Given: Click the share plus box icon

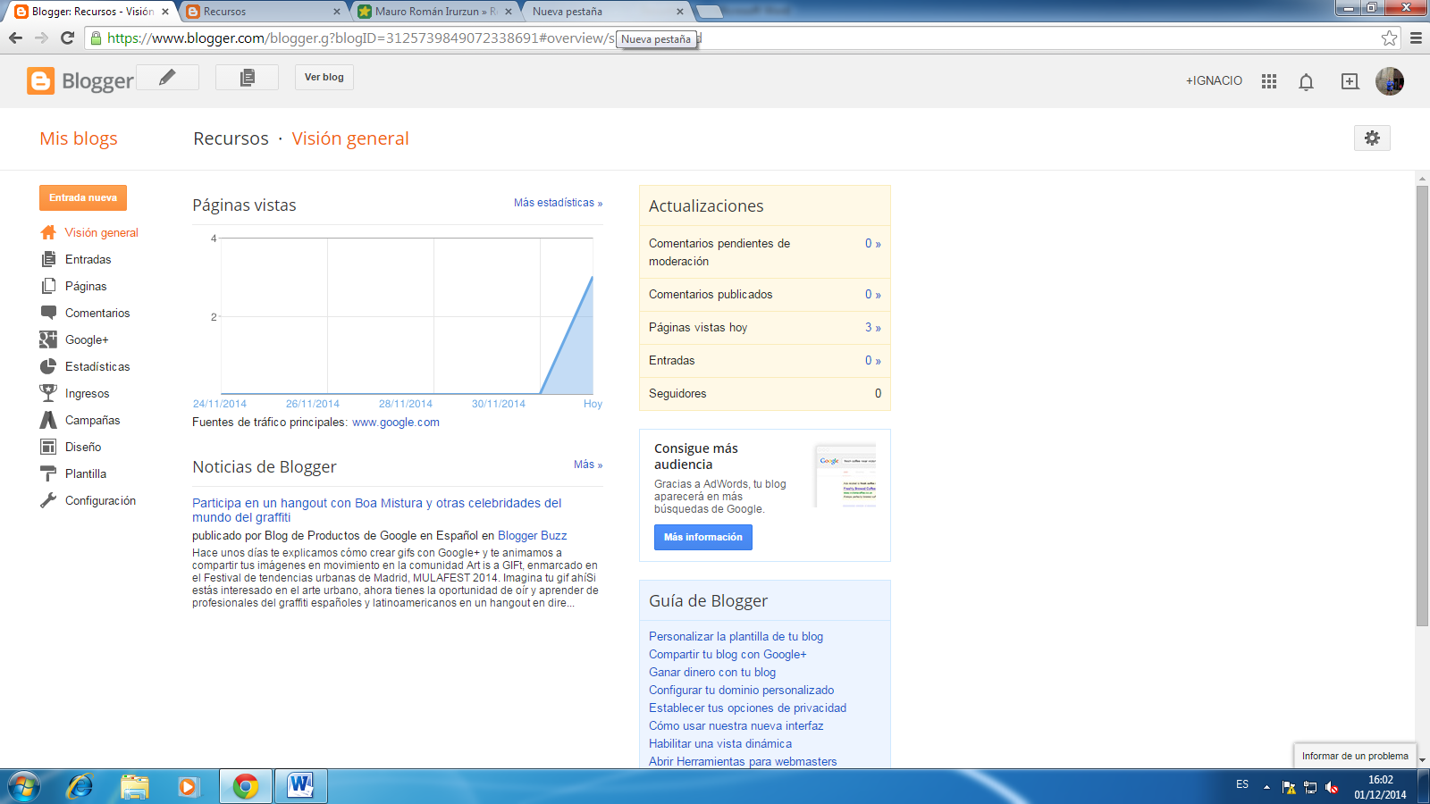Looking at the screenshot, I should tap(1350, 81).
